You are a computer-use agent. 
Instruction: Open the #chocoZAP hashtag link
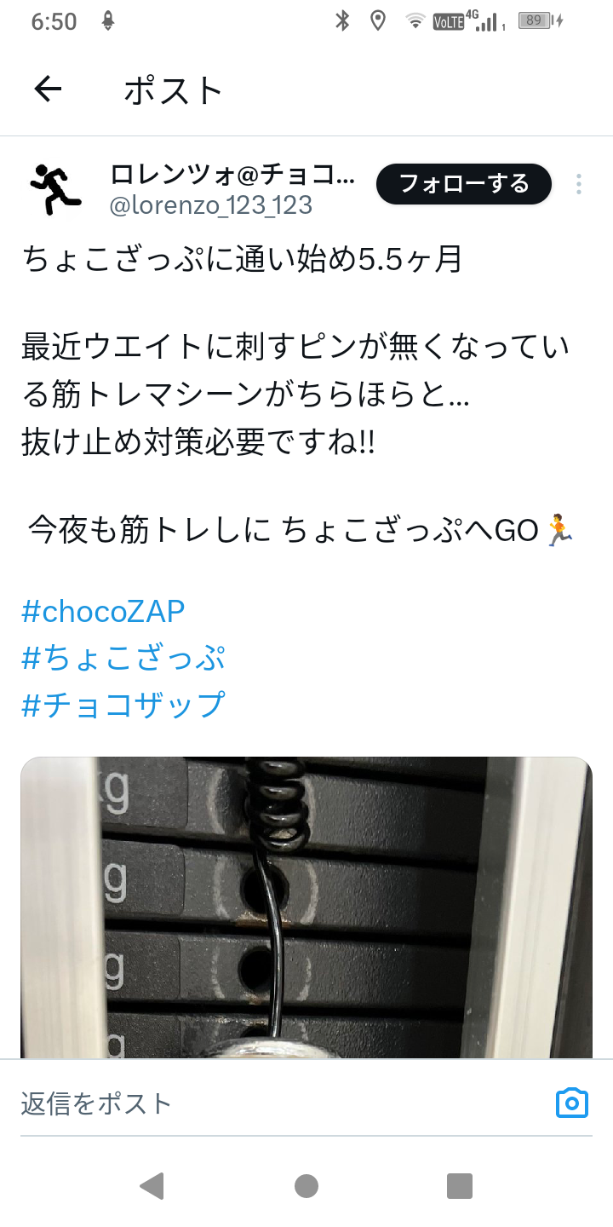103,611
